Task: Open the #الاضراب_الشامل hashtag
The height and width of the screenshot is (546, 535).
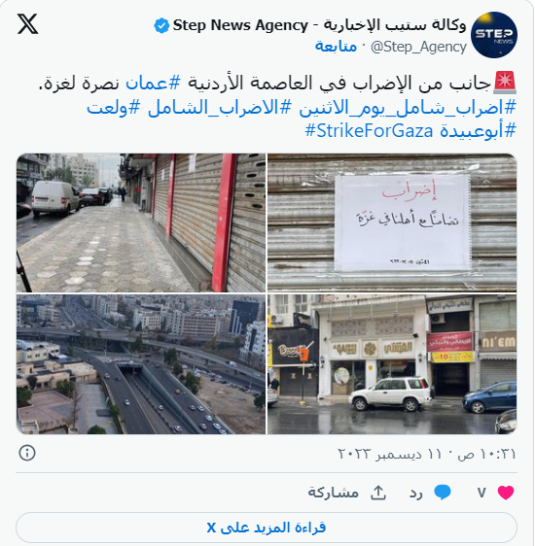Action: (219, 108)
